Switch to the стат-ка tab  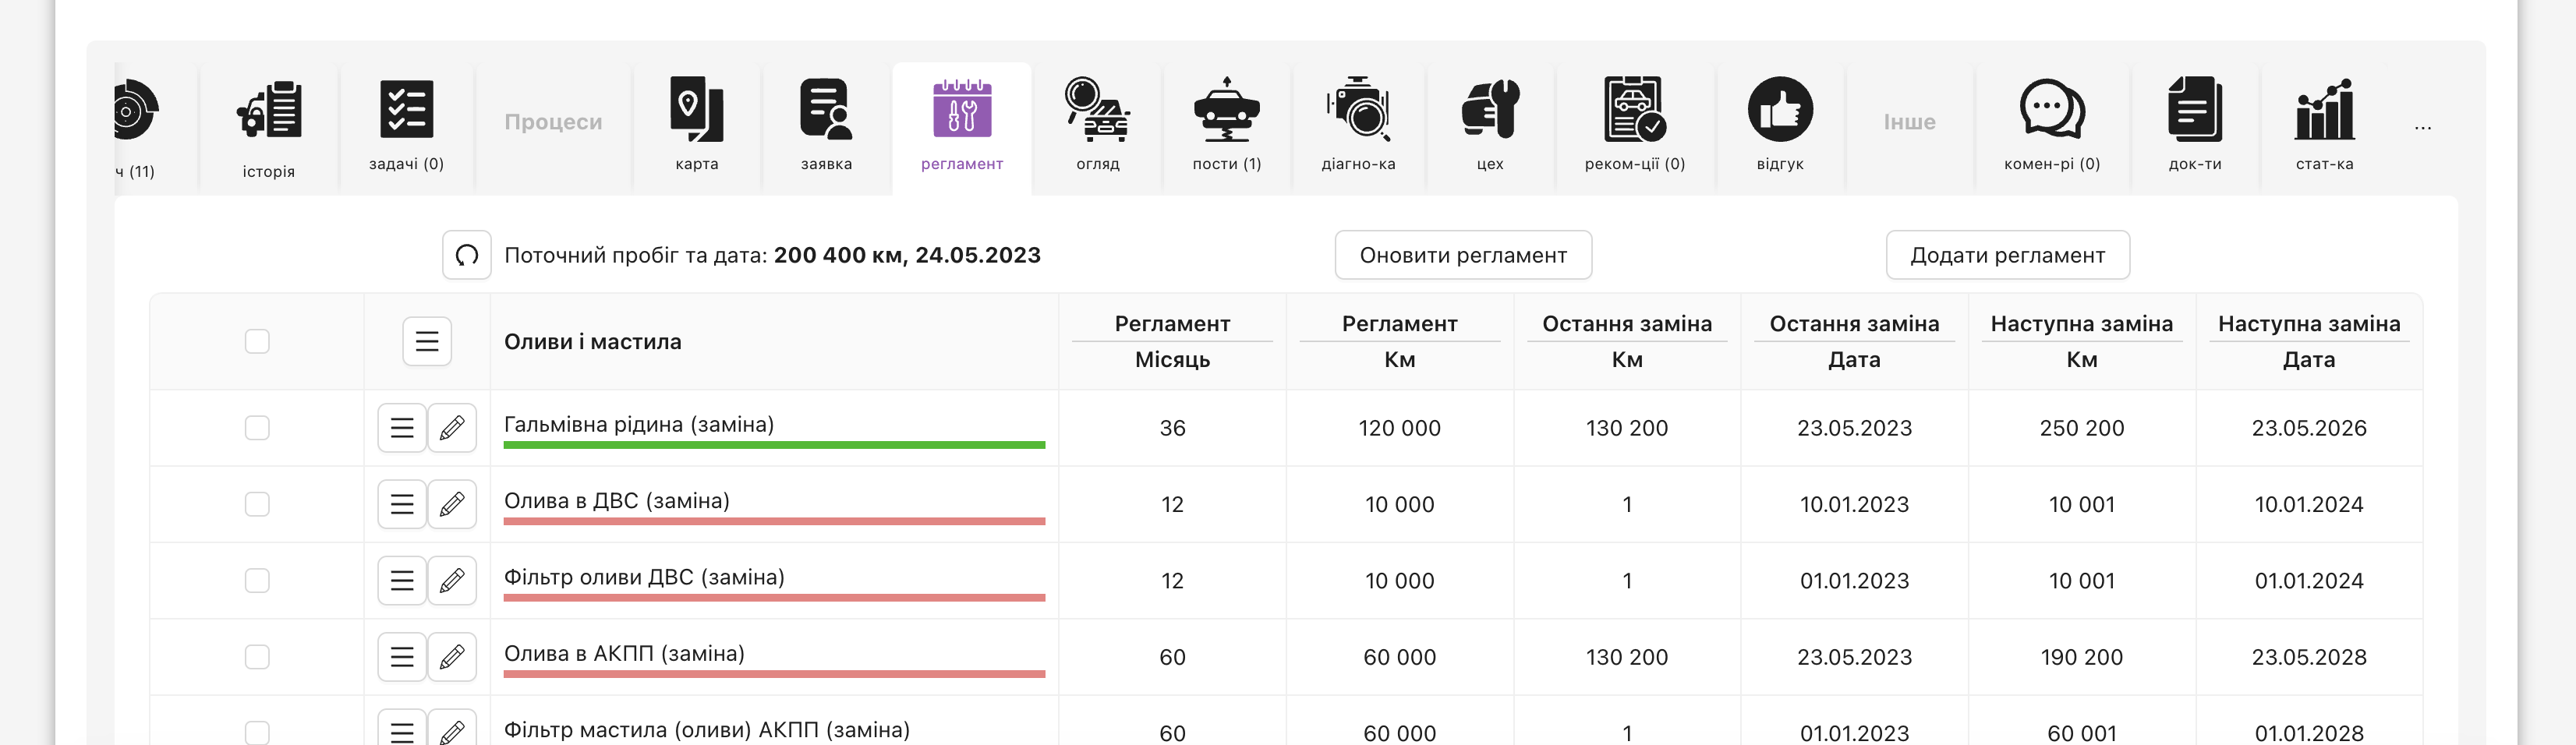tap(2324, 125)
